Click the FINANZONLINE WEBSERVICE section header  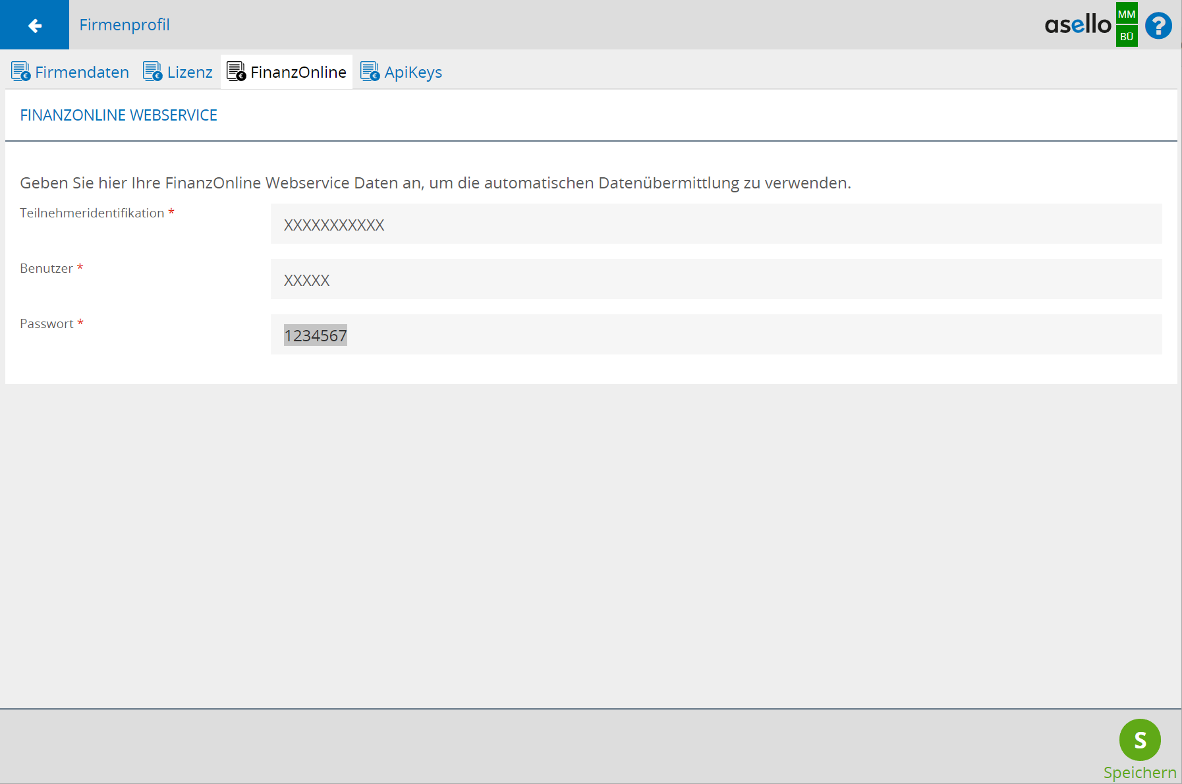[119, 115]
